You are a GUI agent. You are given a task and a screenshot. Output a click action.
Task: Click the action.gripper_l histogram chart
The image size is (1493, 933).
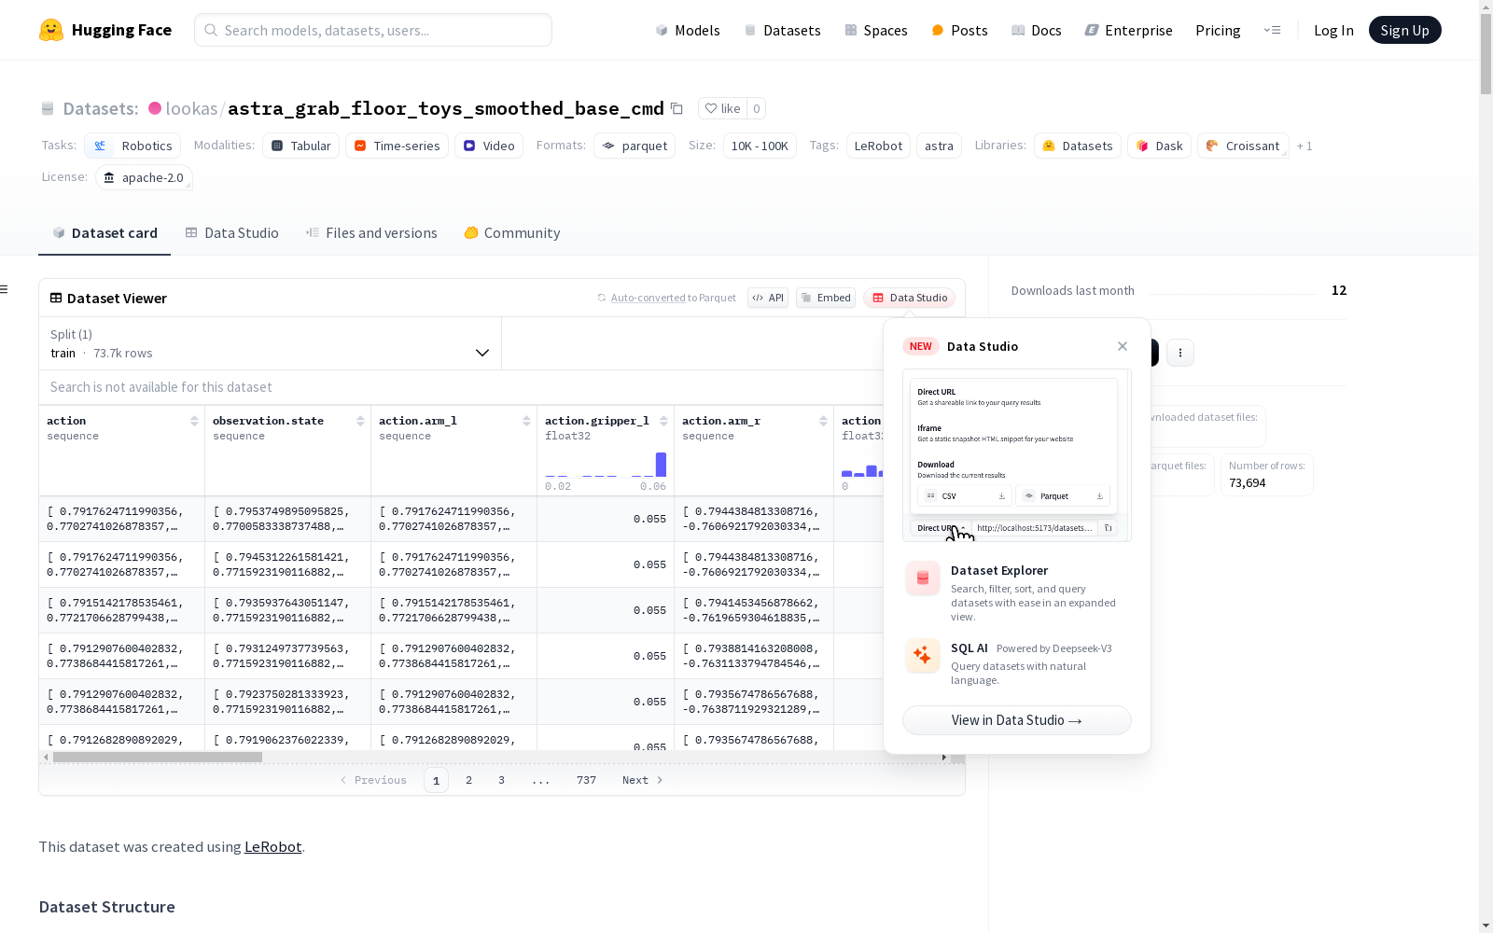click(606, 465)
